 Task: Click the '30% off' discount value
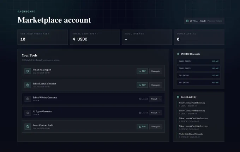click(215, 83)
